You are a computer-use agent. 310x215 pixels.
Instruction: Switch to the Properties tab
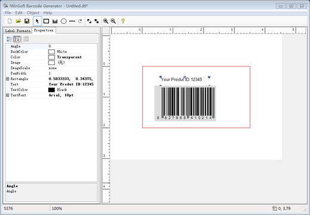point(44,30)
